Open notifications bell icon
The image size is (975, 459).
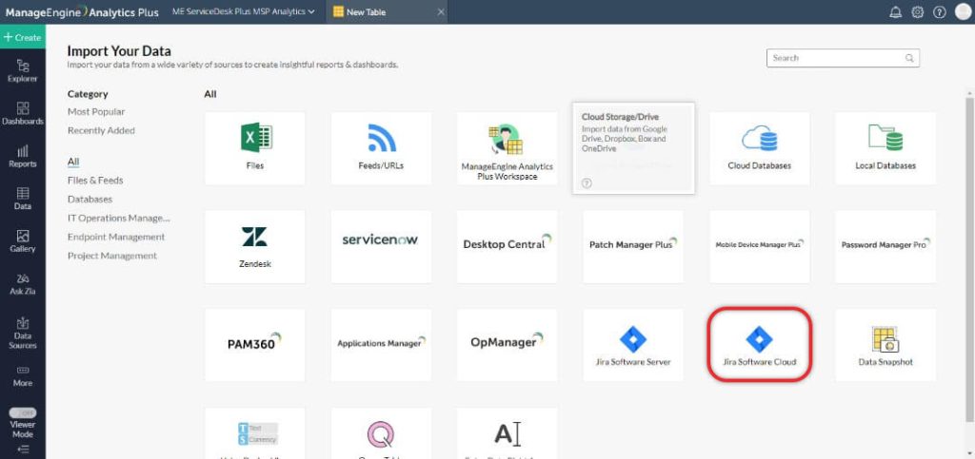[895, 12]
